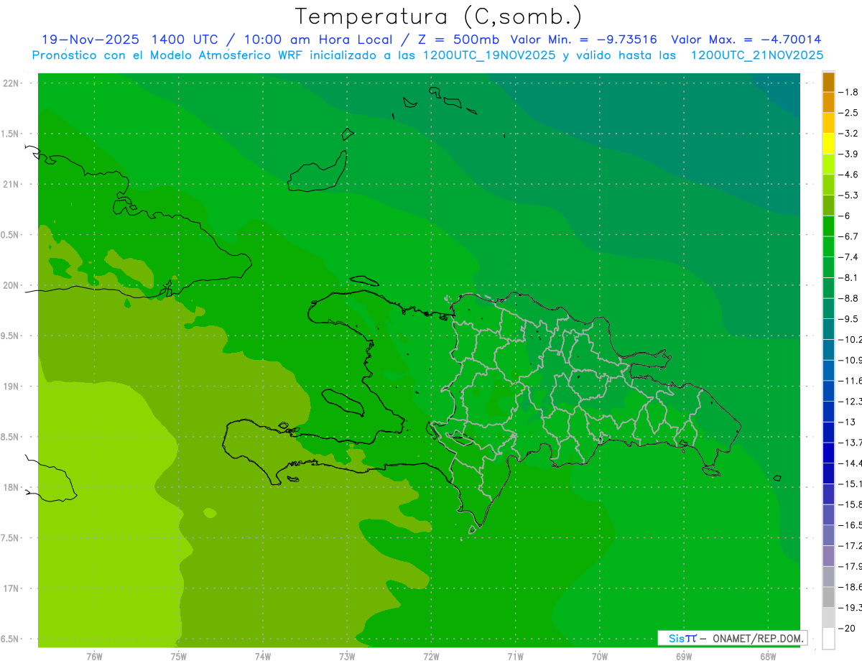Image resolution: width=862 pixels, height=666 pixels.
Task: Click the '-3.2' legend value
Action: (848, 134)
